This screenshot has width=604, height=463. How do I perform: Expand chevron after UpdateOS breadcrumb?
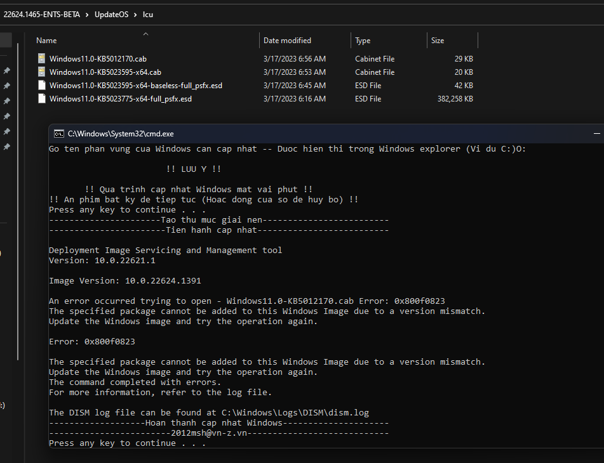pyautogui.click(x=135, y=15)
